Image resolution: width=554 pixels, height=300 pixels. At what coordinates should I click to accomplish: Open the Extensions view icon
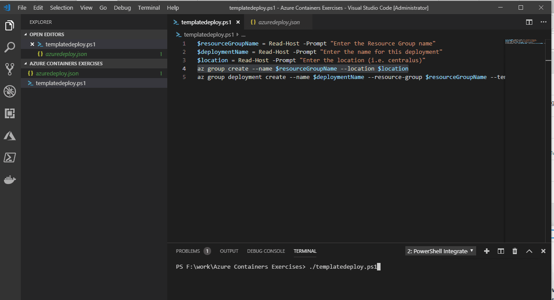[x=10, y=113]
